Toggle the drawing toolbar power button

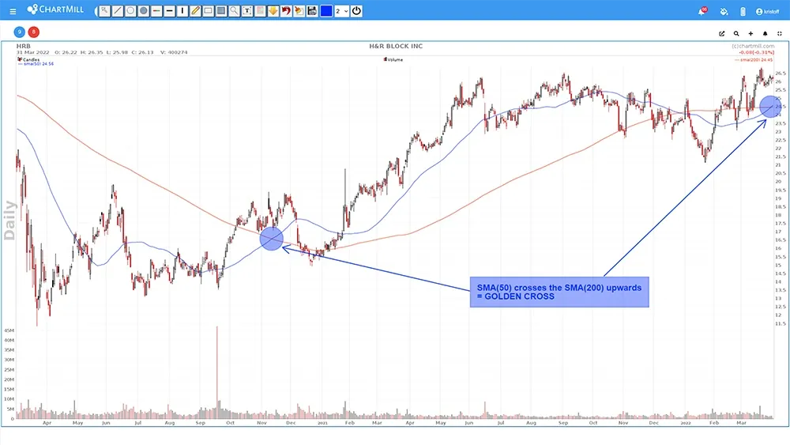[356, 10]
